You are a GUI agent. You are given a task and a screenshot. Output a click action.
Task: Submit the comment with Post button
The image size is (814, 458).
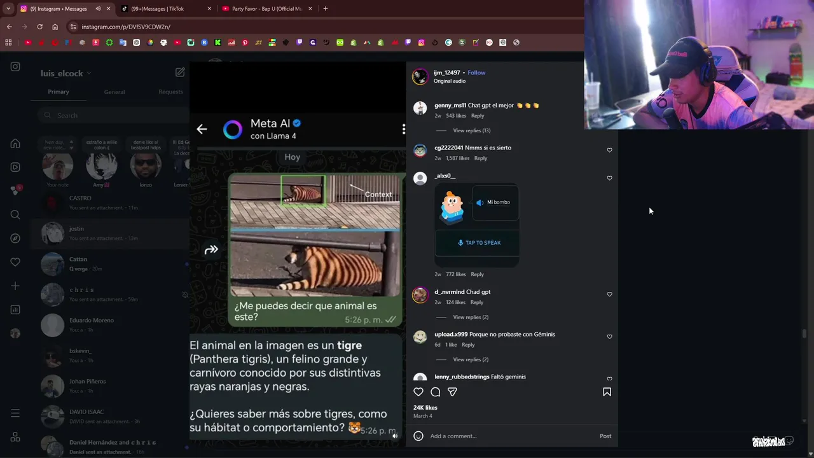pos(605,436)
